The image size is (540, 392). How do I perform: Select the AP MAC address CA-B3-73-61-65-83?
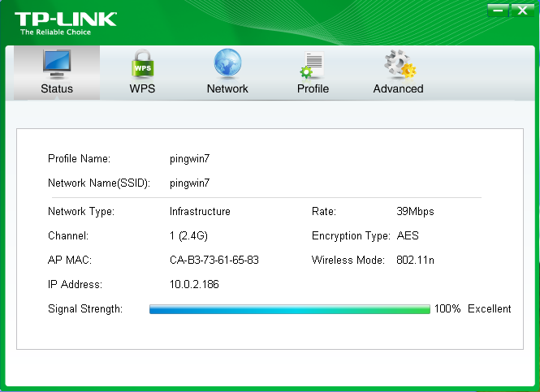[x=214, y=261]
